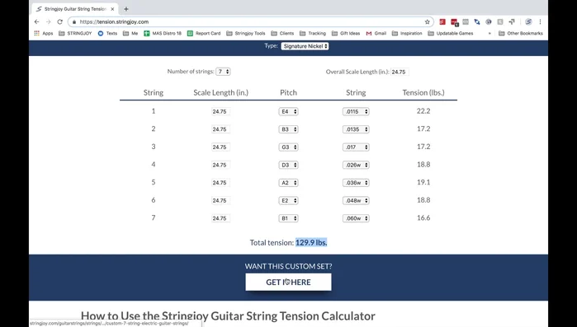This screenshot has width=577, height=327.
Task: Open the E2 pitch dropdown for string 6
Action: click(288, 201)
